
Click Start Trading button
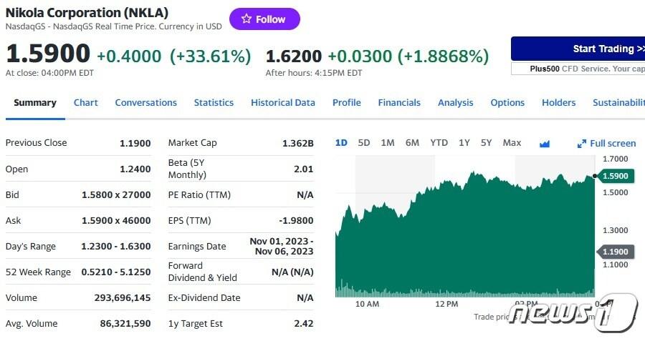[578, 49]
